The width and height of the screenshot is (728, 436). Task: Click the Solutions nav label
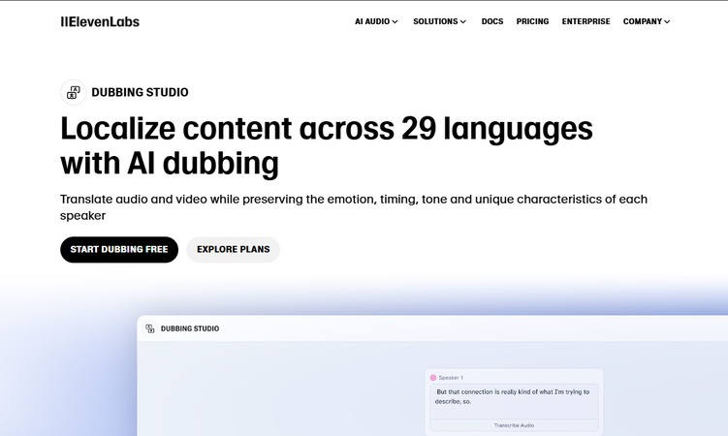(435, 21)
